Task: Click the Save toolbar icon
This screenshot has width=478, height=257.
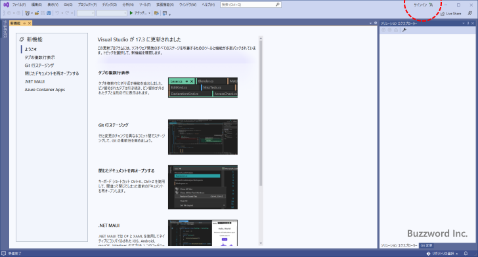Action: click(x=43, y=13)
